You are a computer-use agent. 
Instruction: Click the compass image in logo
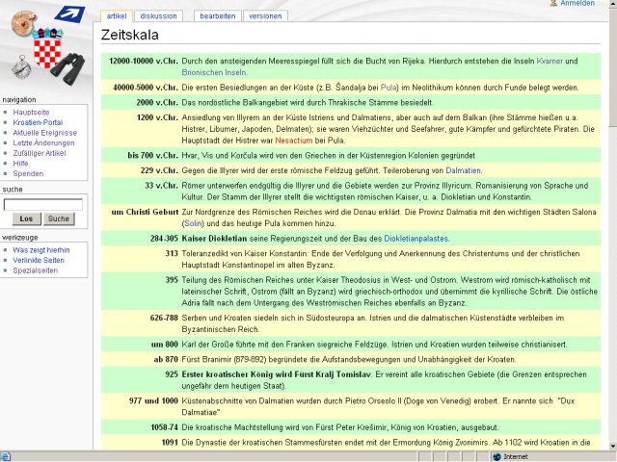(21, 67)
